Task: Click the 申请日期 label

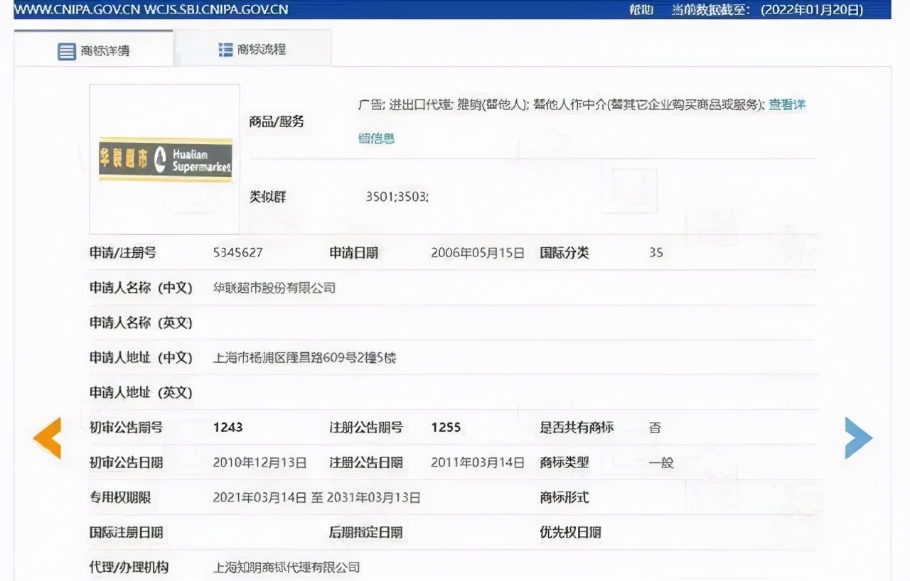Action: coord(354,253)
